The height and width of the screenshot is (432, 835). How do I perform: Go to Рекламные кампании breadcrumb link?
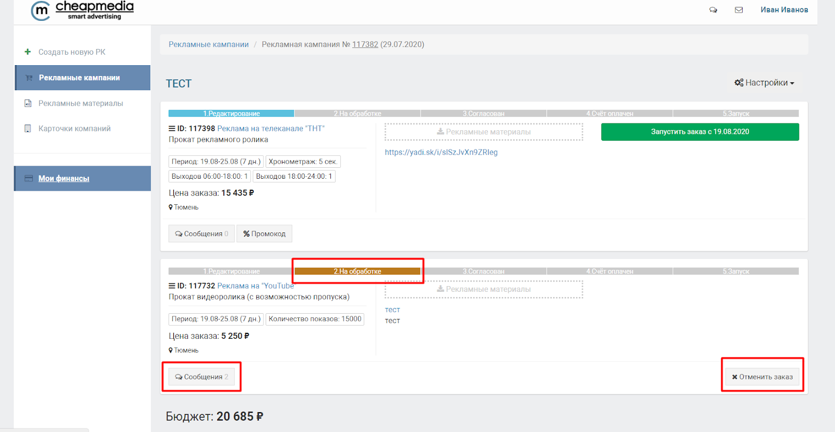tap(208, 44)
